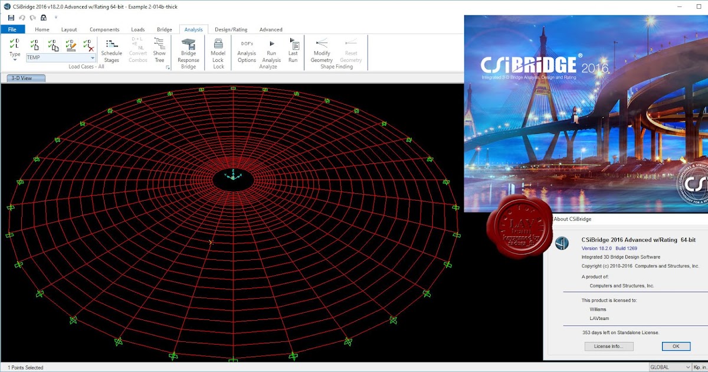This screenshot has width=708, height=372.
Task: Click the XYZ axes marker at model center
Action: tap(234, 175)
